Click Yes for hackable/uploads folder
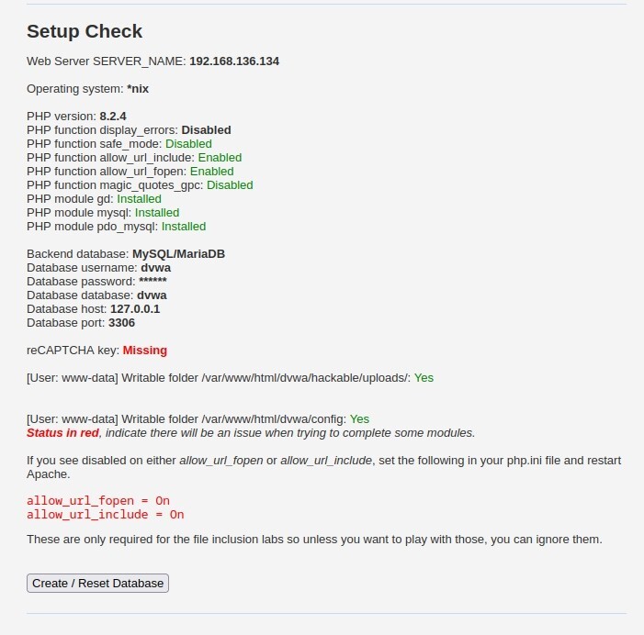Screen dimensions: 644x635 point(424,378)
